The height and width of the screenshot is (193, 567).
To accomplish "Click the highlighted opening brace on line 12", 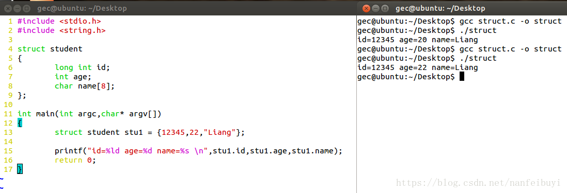I will click(20, 123).
